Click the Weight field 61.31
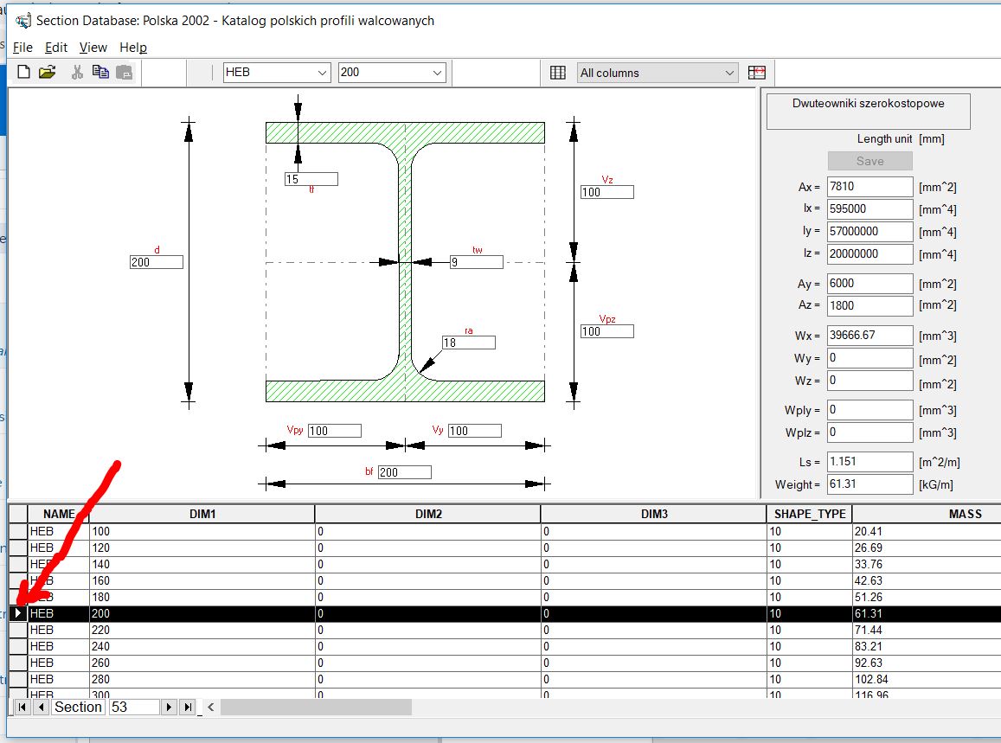1001x743 pixels. coord(869,484)
